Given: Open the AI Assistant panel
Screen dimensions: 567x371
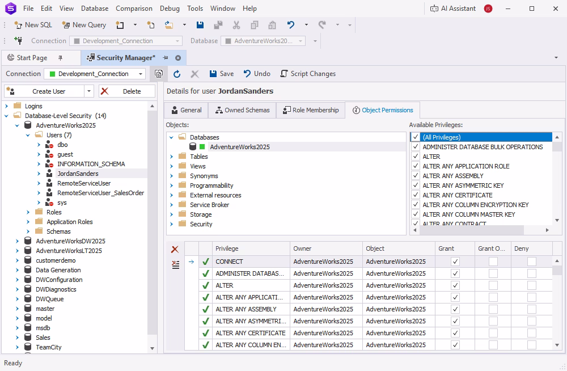Looking at the screenshot, I should 452,9.
